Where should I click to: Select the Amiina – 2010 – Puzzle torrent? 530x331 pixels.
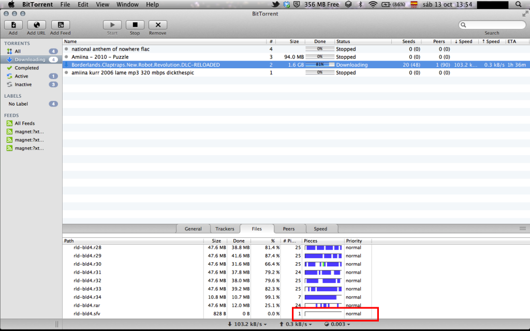point(296,57)
